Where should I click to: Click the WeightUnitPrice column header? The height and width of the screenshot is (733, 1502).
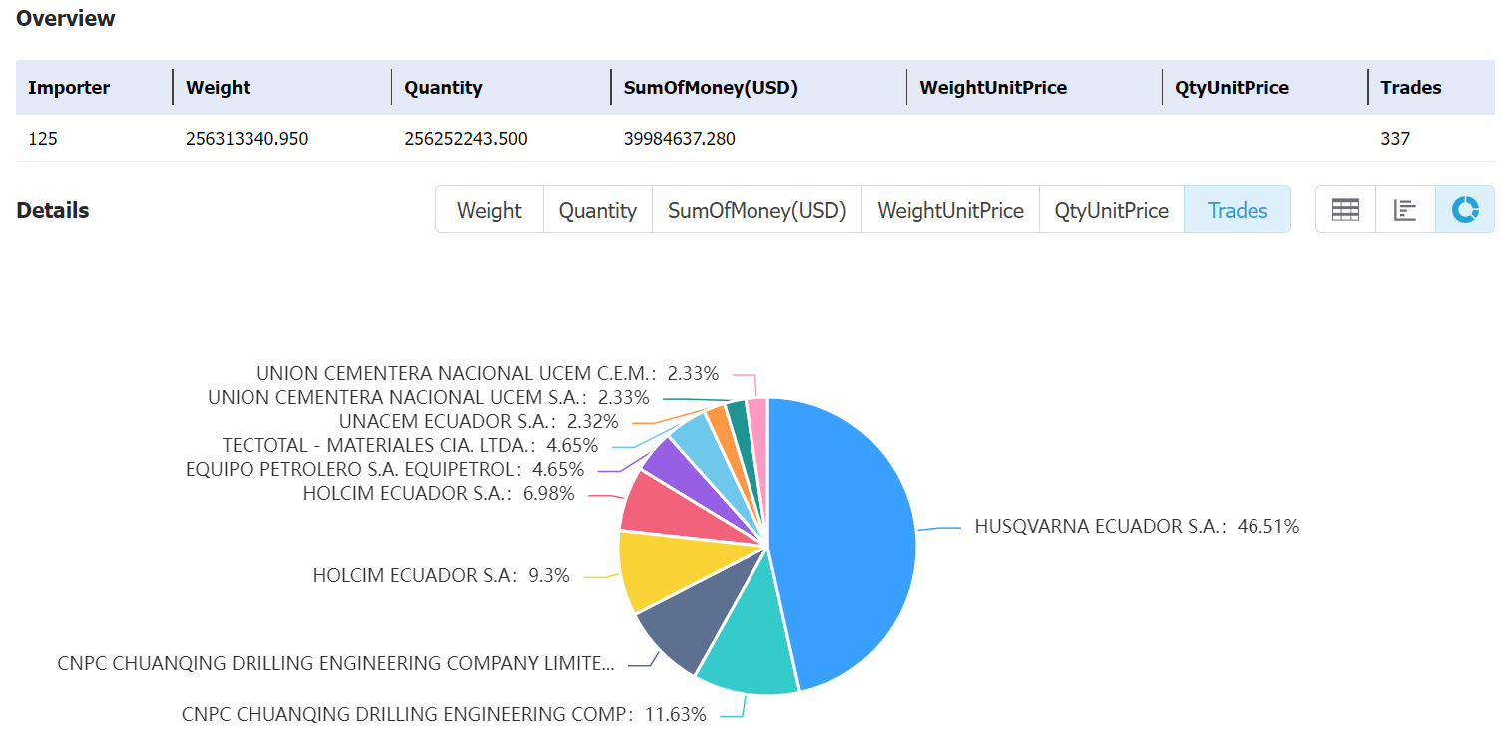(x=993, y=88)
